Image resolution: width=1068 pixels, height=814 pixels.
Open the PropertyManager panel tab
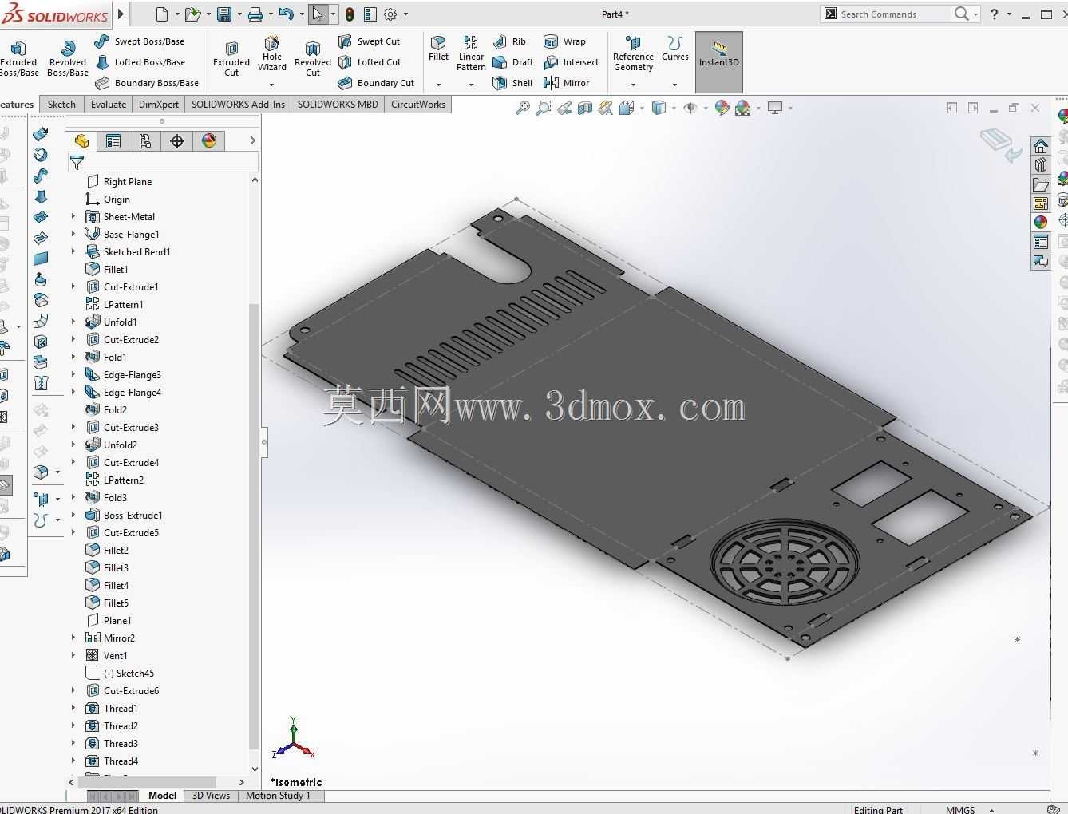coord(113,141)
